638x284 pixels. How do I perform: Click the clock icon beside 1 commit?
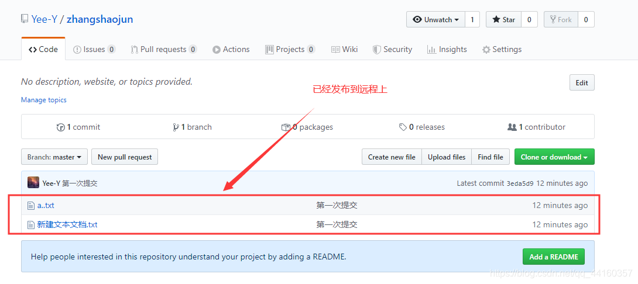tap(61, 127)
